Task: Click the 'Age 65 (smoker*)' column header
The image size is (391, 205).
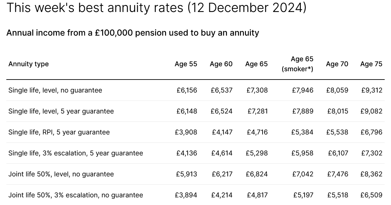Action: 297,64
